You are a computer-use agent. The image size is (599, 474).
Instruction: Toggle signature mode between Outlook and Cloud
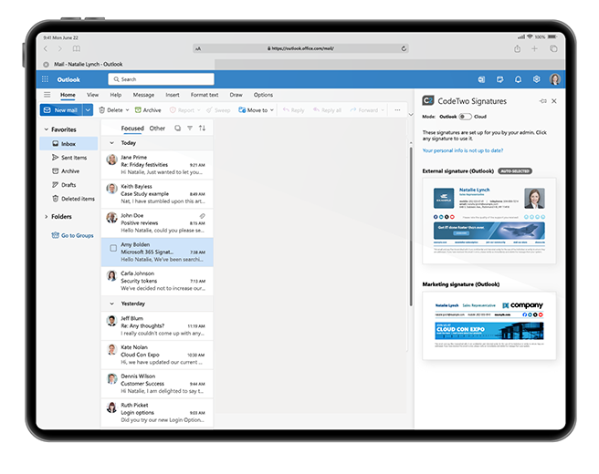(x=465, y=117)
